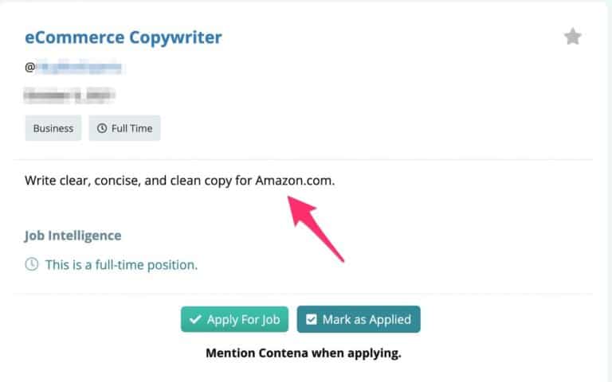
Task: Click the clock icon beside the full-time position note
Action: point(32,264)
